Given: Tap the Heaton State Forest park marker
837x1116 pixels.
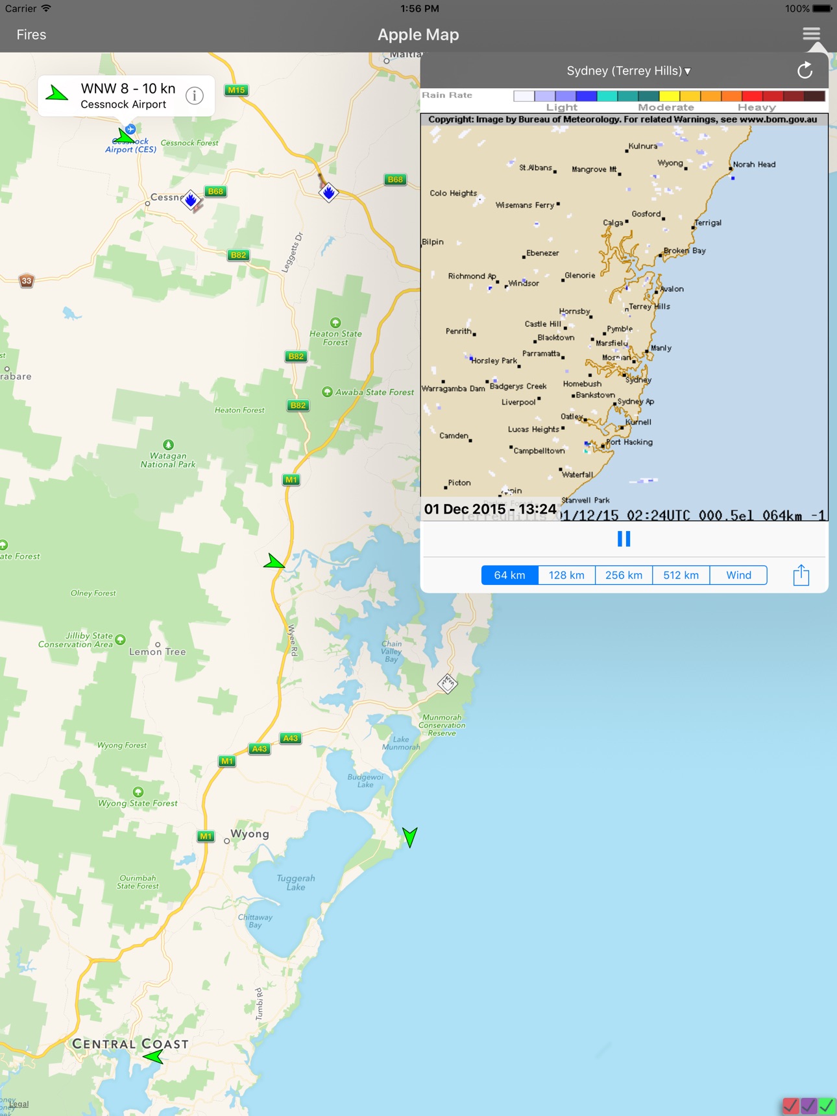Looking at the screenshot, I should pyautogui.click(x=335, y=322).
